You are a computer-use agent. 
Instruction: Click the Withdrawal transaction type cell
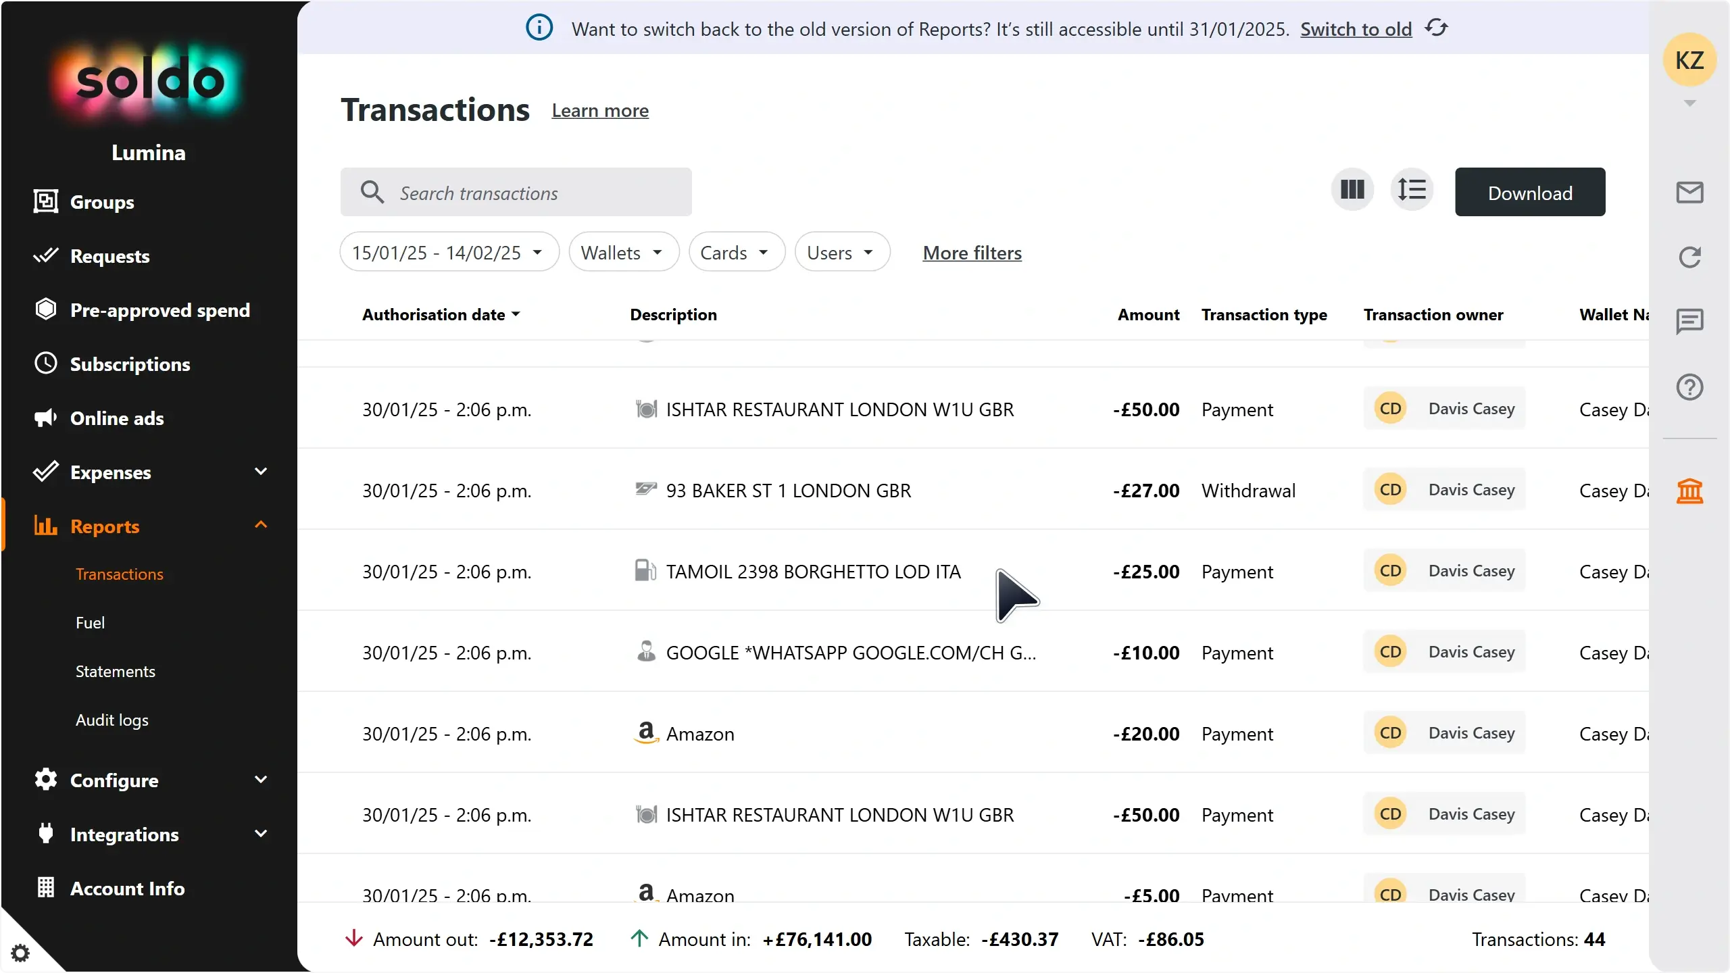(x=1248, y=491)
